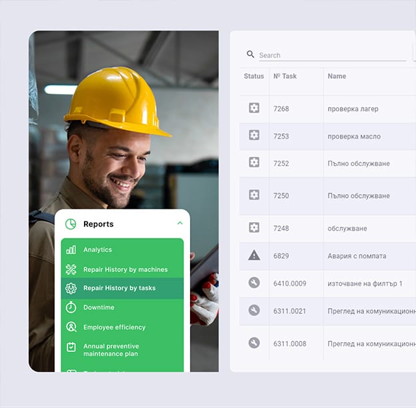Screen dimensions: 416x408
Task: Open task named проверка лагер
Action: coord(353,109)
